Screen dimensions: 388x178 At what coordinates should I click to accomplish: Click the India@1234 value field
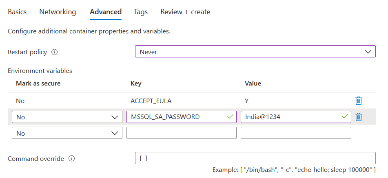click(291, 117)
